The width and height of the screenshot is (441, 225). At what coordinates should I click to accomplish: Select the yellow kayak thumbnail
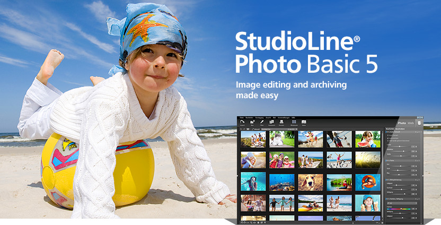click(311, 203)
